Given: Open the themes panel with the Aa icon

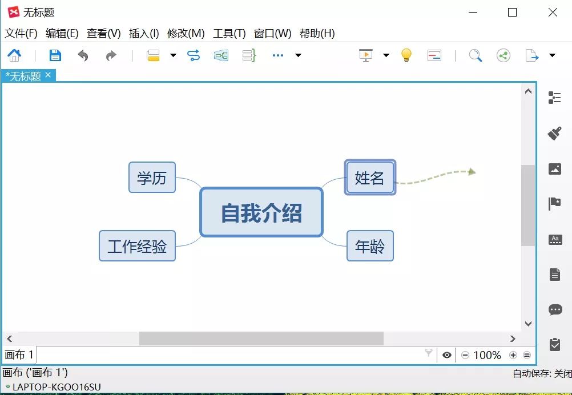Looking at the screenshot, I should (x=555, y=240).
